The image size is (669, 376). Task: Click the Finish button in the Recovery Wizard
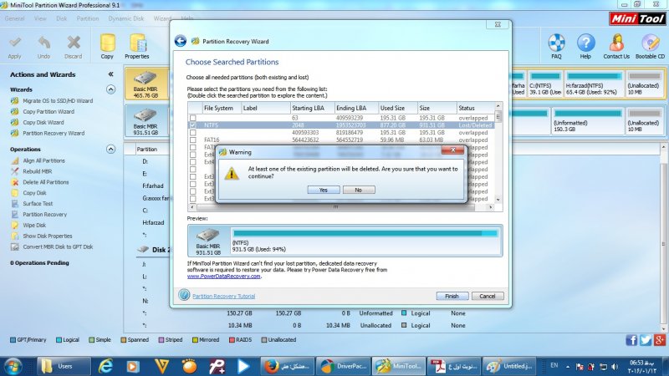[x=452, y=296]
